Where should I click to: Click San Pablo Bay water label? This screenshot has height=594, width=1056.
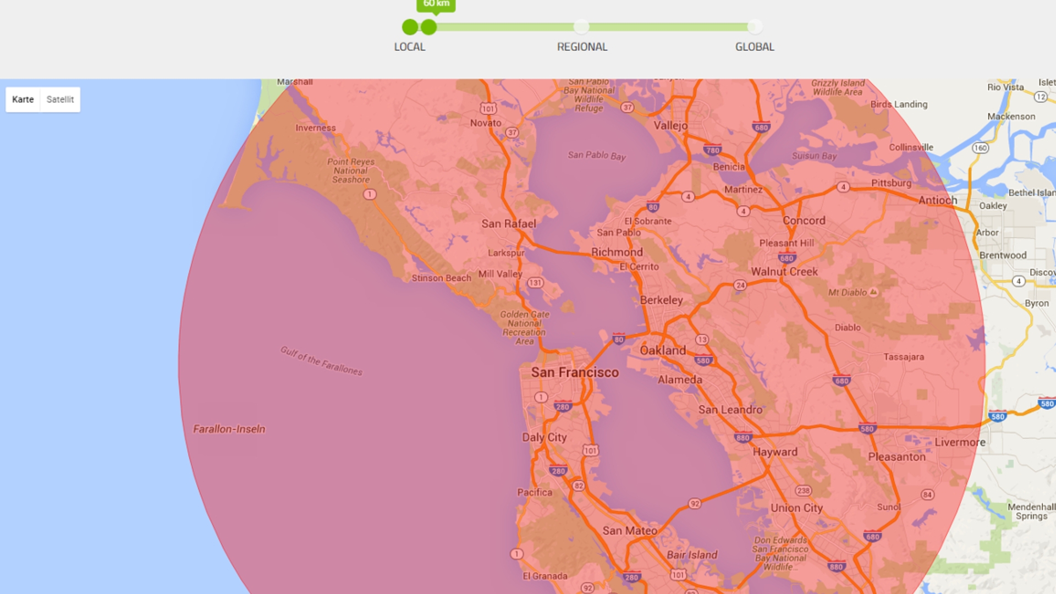coord(597,156)
